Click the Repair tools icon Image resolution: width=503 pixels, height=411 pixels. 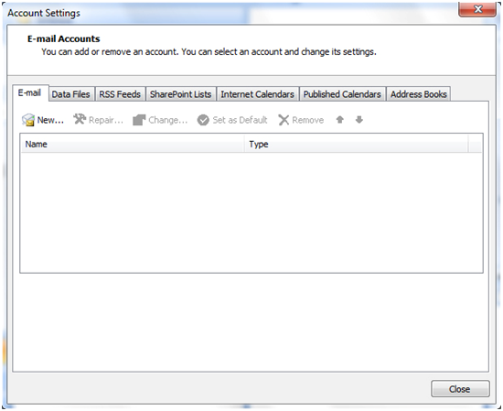click(80, 119)
